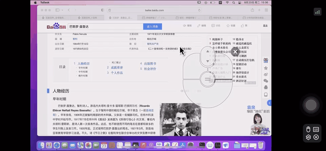
Task: Open the ToDesk signal stats icon
Action: (x=318, y=12)
